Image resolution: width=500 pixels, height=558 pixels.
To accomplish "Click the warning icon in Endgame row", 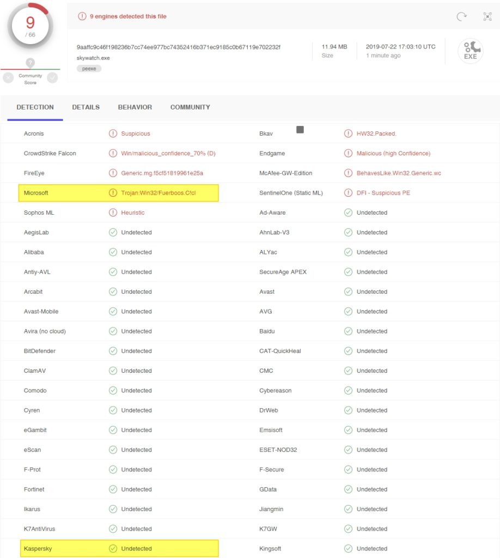I will point(348,153).
